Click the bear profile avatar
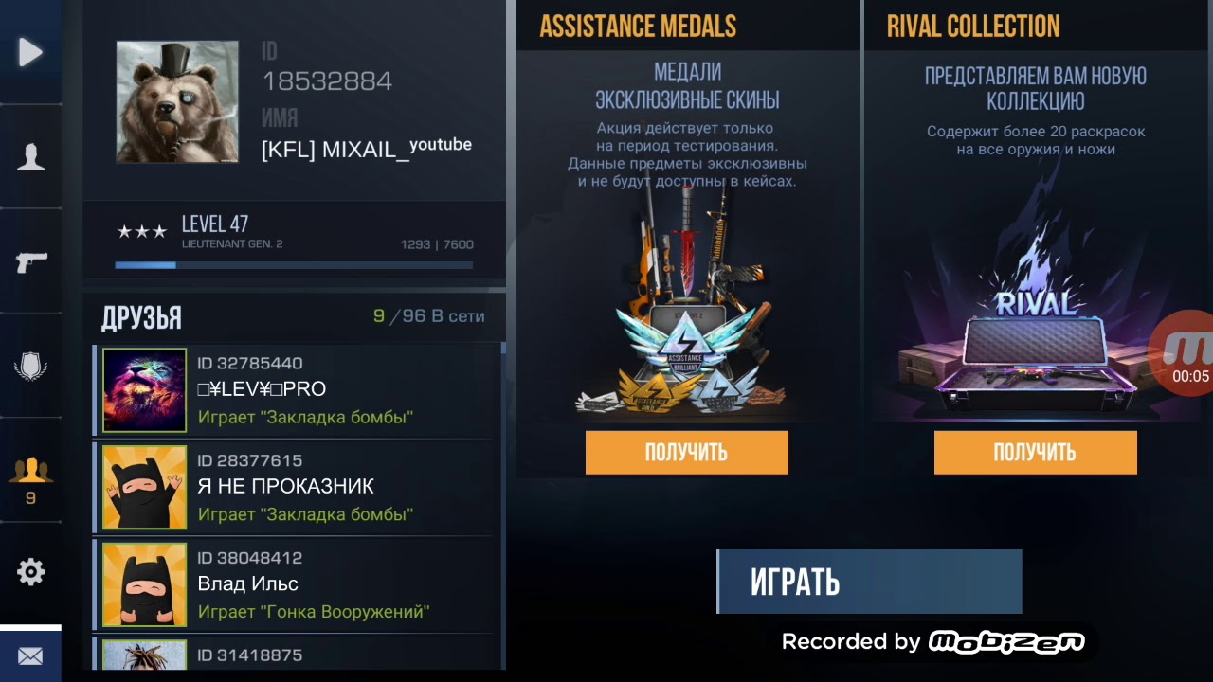The width and height of the screenshot is (1213, 682). pos(177,101)
